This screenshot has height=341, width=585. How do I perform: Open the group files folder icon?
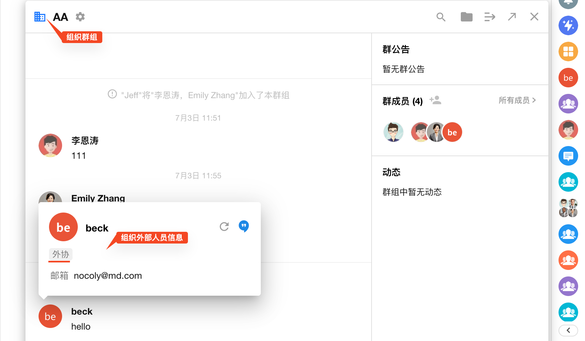pos(466,17)
